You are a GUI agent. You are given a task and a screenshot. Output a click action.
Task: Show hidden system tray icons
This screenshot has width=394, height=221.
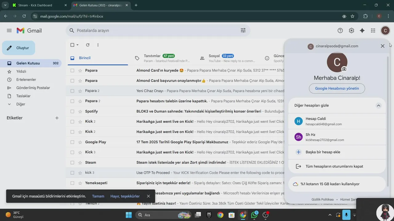coord(330,215)
